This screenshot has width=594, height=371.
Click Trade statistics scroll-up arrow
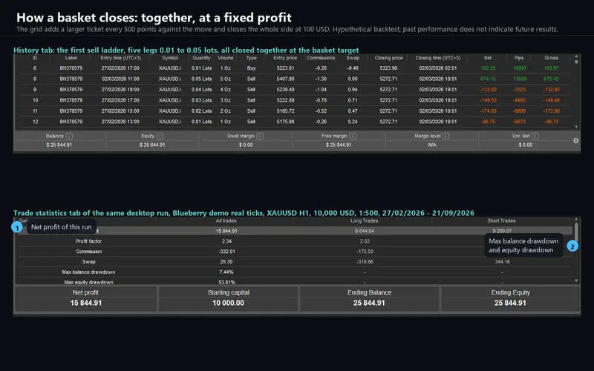pyautogui.click(x=576, y=219)
